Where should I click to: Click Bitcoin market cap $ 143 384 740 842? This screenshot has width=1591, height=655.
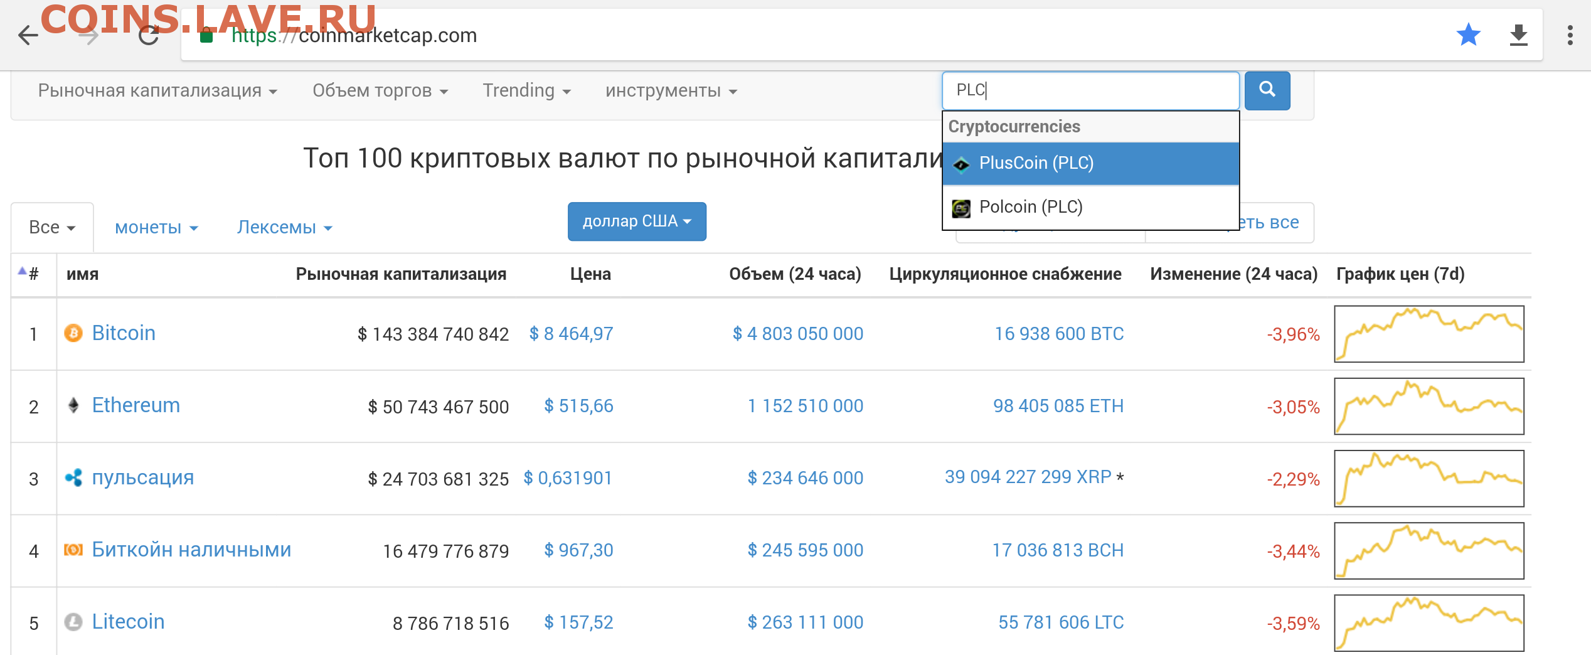pos(433,334)
